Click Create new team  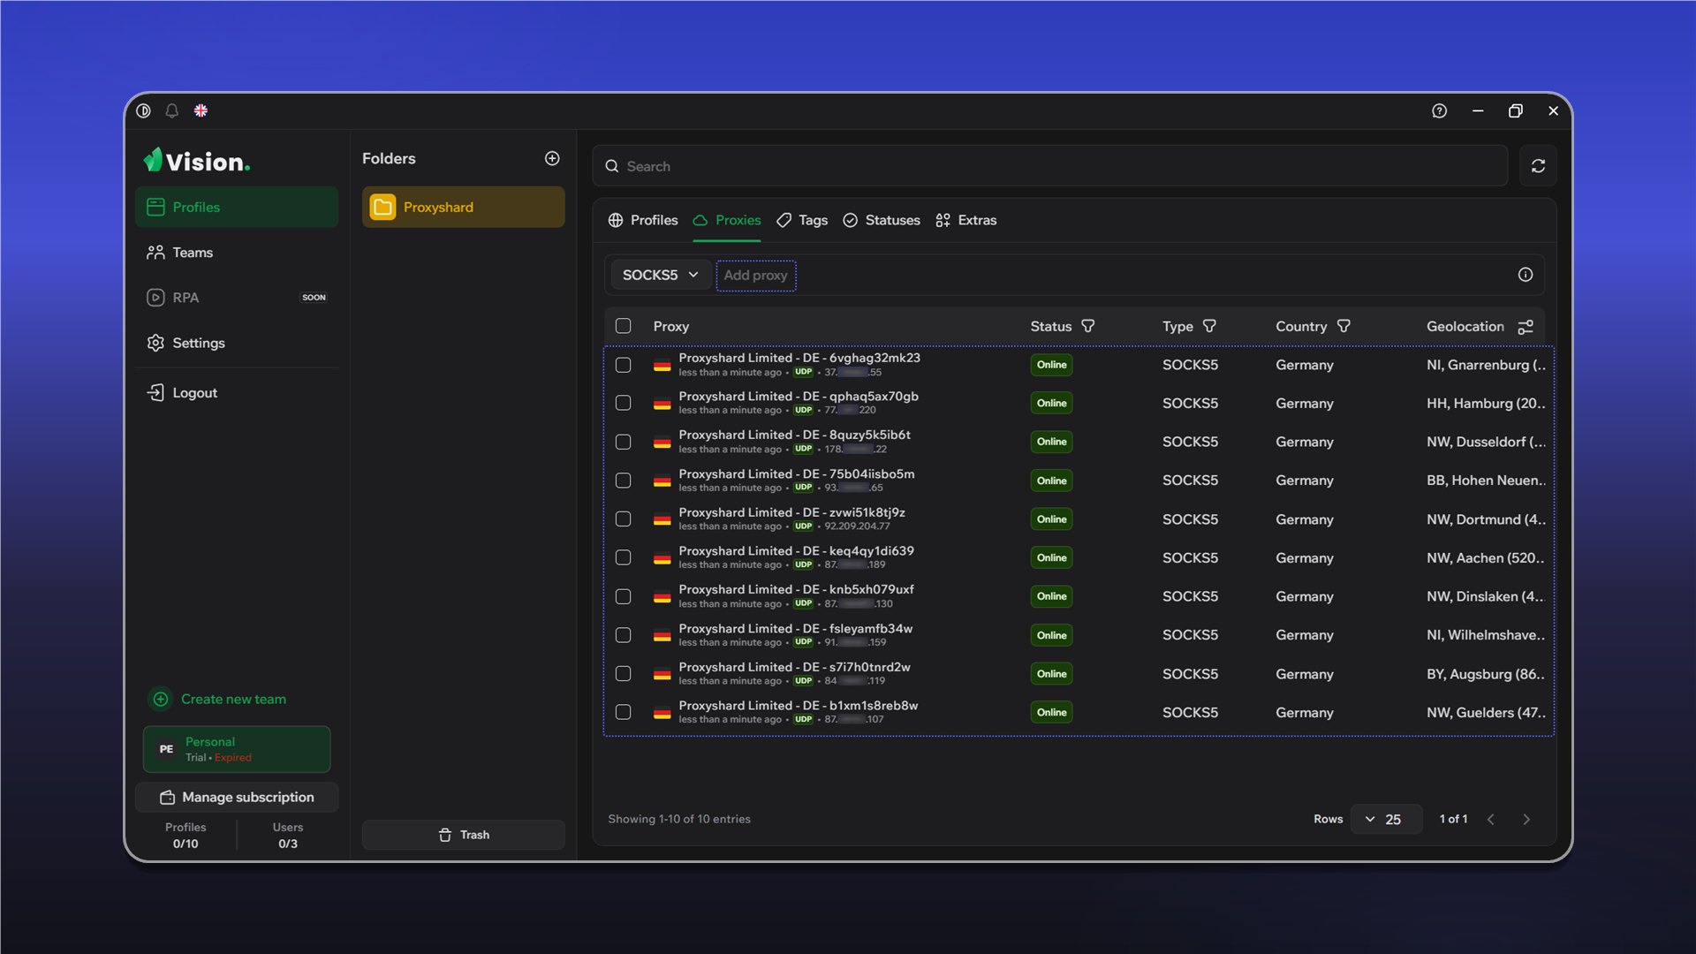coord(217,699)
